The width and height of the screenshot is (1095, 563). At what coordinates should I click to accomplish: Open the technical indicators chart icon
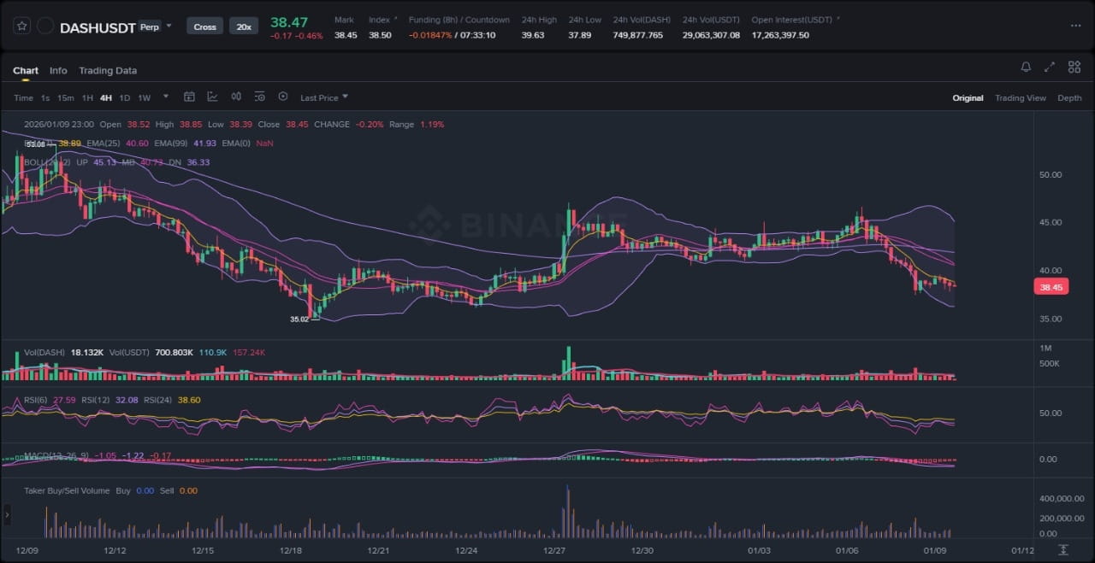(x=212, y=97)
